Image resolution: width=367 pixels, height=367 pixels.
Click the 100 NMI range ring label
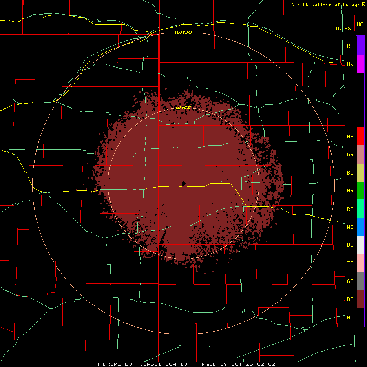(x=183, y=32)
